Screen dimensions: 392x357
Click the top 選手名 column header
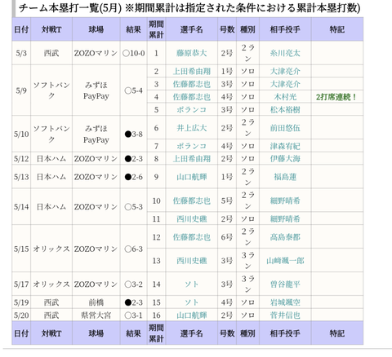(191, 29)
